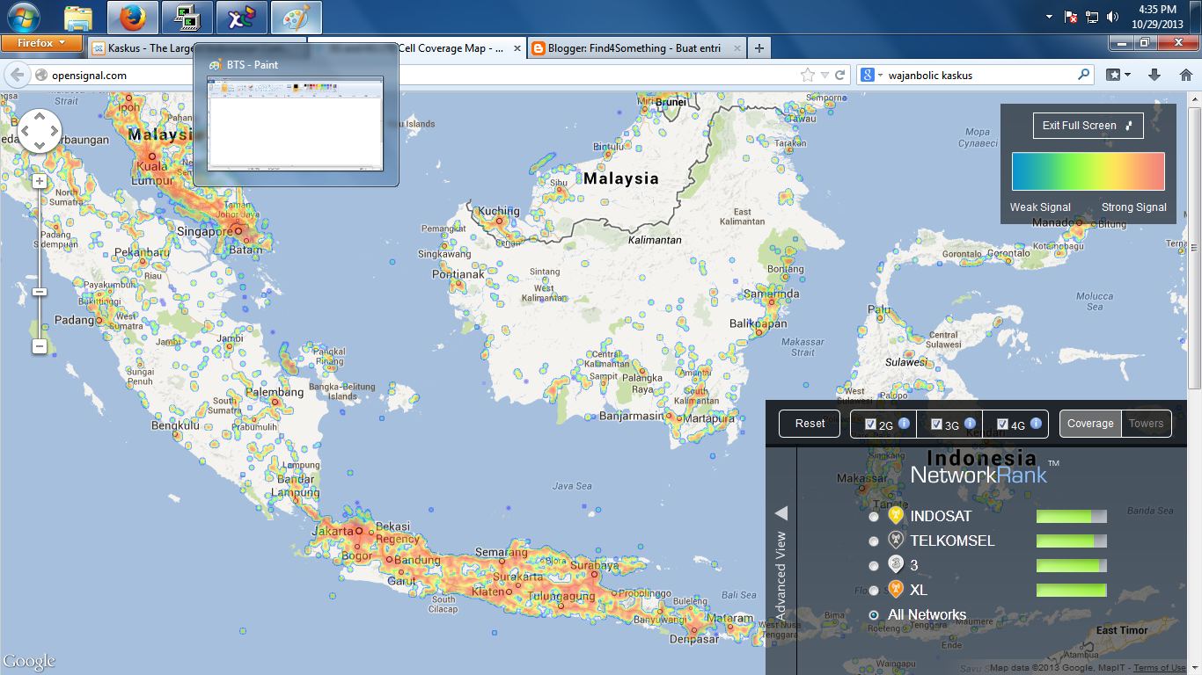Reload the opensignal.com page
This screenshot has width=1202, height=675.
(x=840, y=76)
